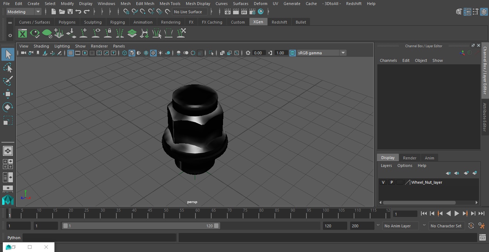Choose the Paint selection tool
489x252 pixels.
click(x=8, y=81)
